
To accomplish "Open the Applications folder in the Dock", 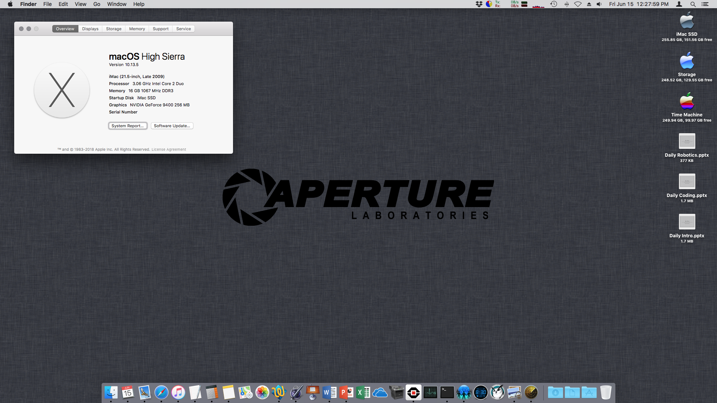I will tap(589, 393).
